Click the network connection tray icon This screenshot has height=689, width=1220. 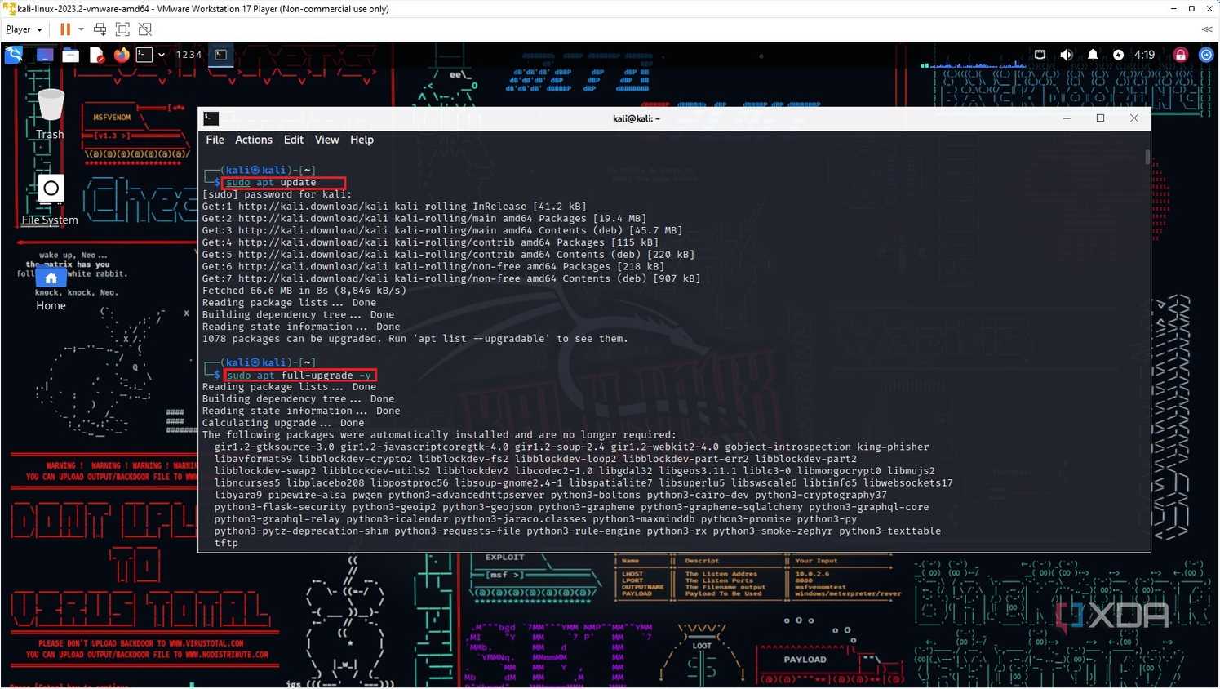point(1040,55)
